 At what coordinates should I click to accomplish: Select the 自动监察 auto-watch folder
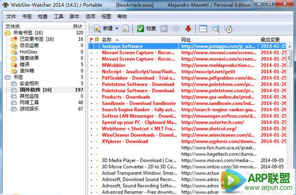pos(29,45)
